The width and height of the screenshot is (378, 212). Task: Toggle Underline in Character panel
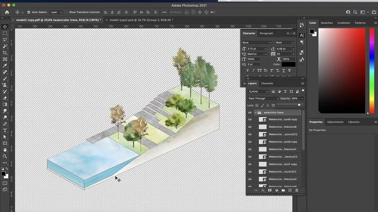[x=283, y=71]
